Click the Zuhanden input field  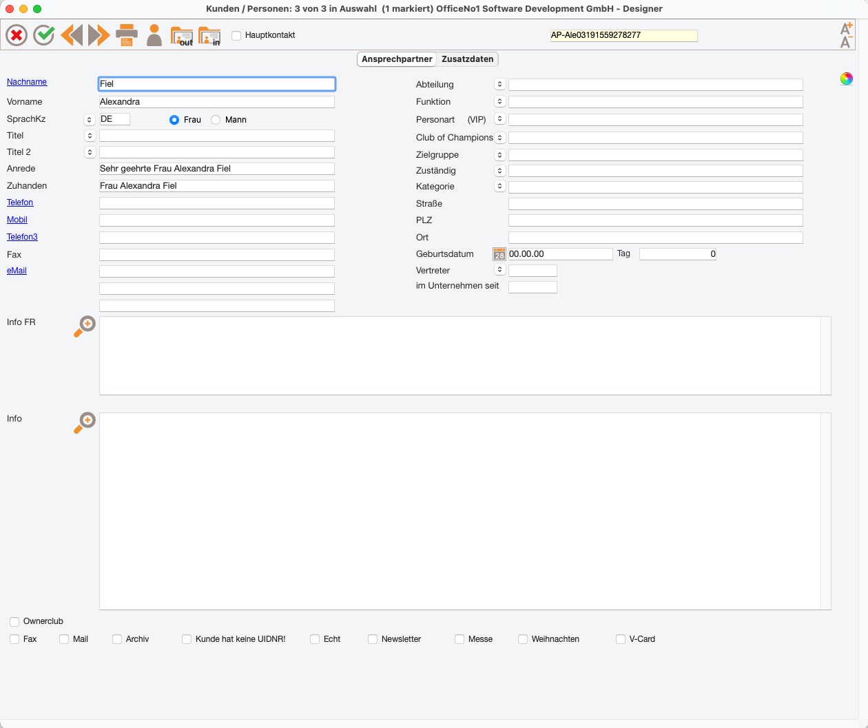[x=217, y=186]
